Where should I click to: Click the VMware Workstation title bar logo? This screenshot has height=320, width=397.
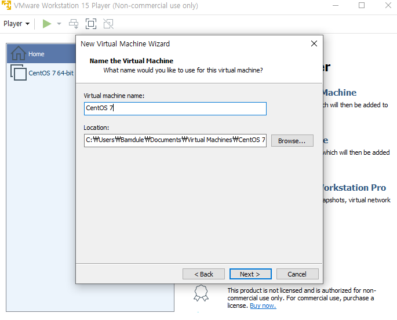click(x=6, y=5)
